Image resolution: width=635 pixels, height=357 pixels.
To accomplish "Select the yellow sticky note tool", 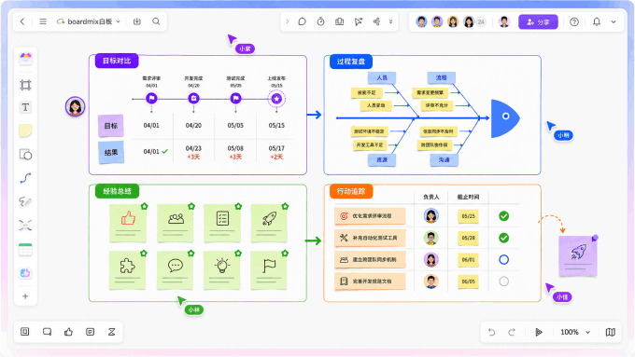I will [25, 130].
